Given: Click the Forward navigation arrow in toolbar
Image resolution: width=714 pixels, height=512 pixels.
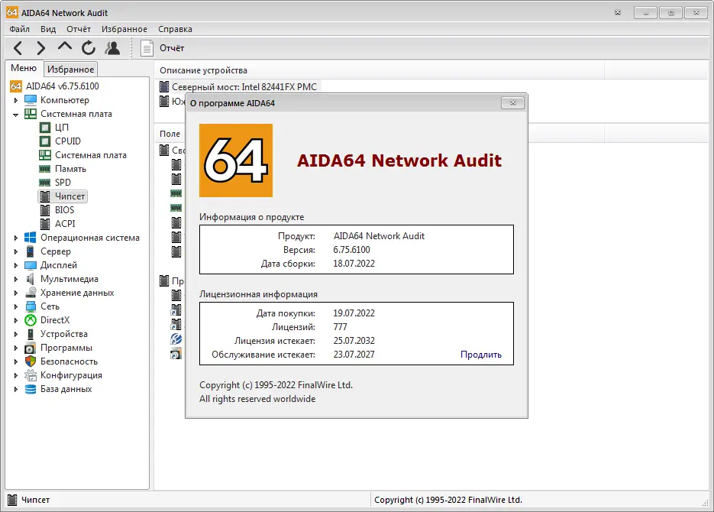Looking at the screenshot, I should pos(41,48).
